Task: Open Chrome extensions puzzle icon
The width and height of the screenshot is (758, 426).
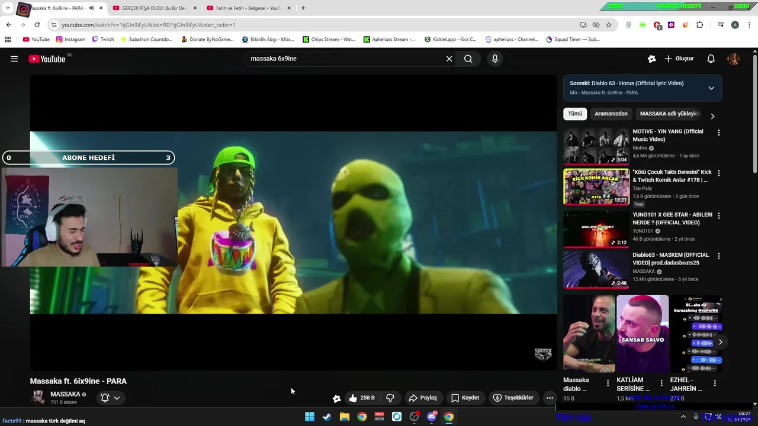Action: pyautogui.click(x=700, y=25)
